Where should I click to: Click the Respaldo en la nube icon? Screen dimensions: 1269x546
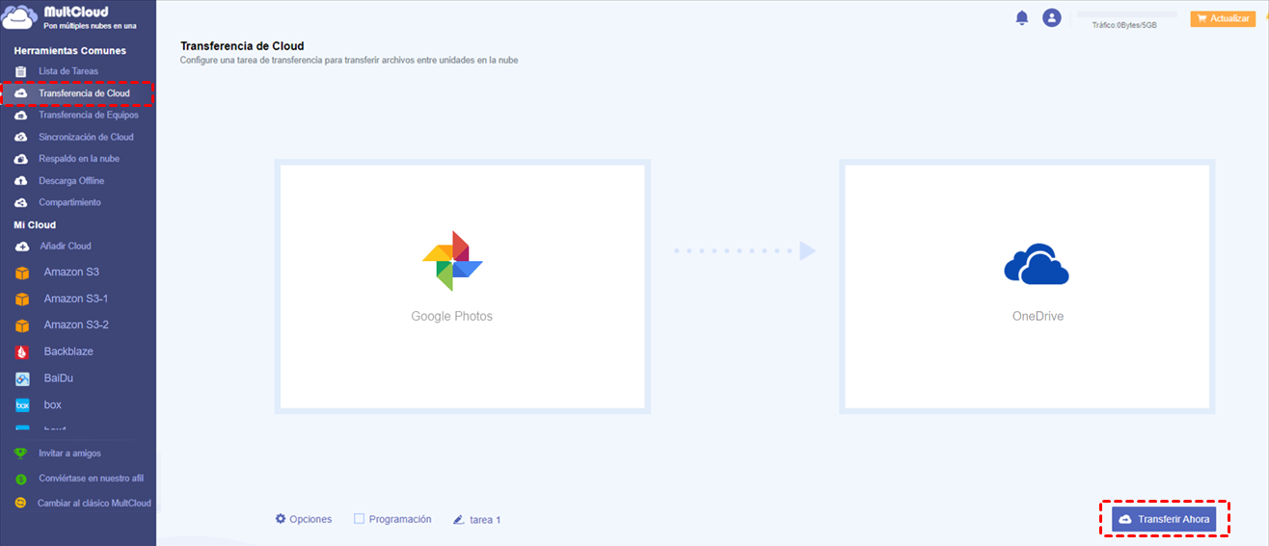[x=21, y=159]
